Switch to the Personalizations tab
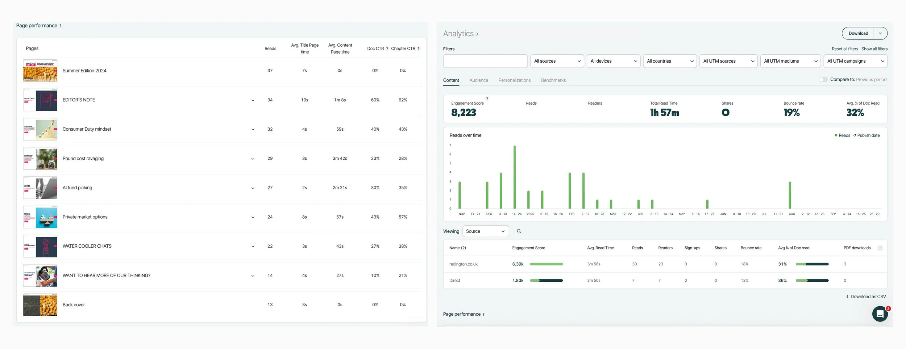Screen dimensions: 906x349 514,80
